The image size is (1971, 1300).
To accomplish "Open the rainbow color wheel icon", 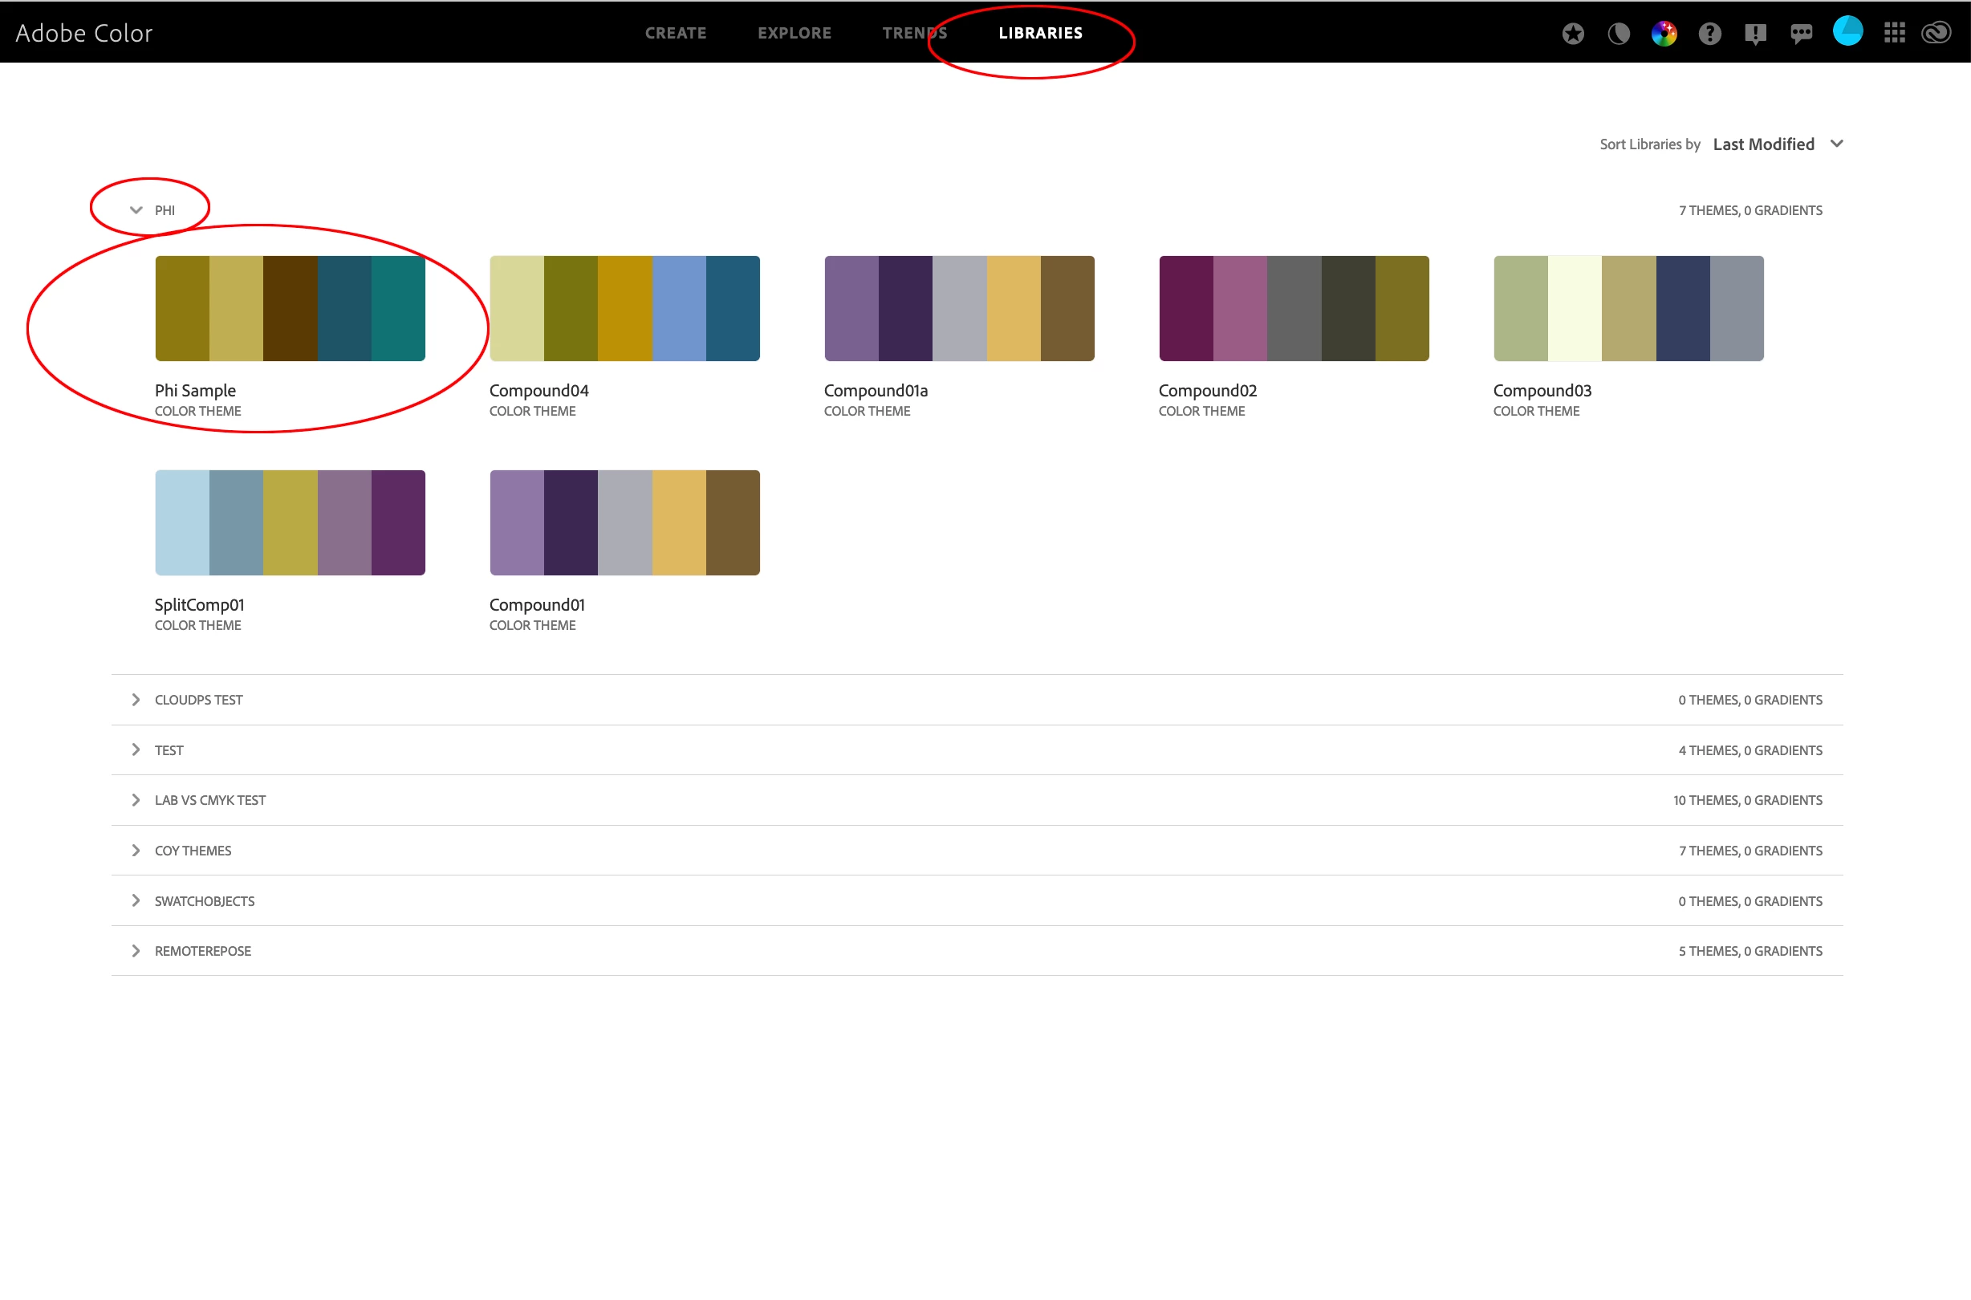I will [1664, 33].
